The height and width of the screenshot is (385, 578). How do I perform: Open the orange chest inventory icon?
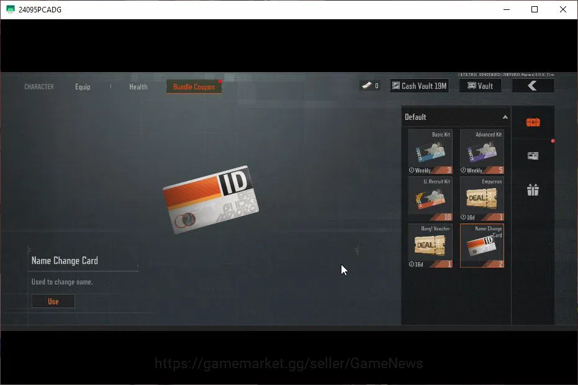click(533, 122)
